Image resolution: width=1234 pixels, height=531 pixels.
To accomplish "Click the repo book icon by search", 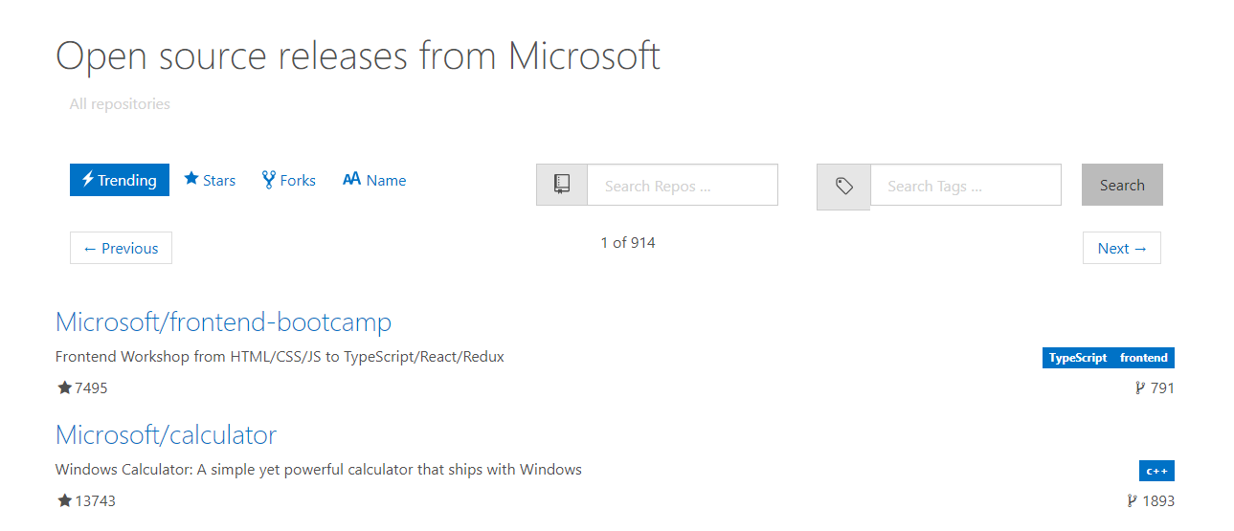I will (x=562, y=185).
